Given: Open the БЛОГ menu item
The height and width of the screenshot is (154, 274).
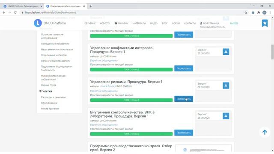Looking at the screenshot, I should tap(164, 23).
